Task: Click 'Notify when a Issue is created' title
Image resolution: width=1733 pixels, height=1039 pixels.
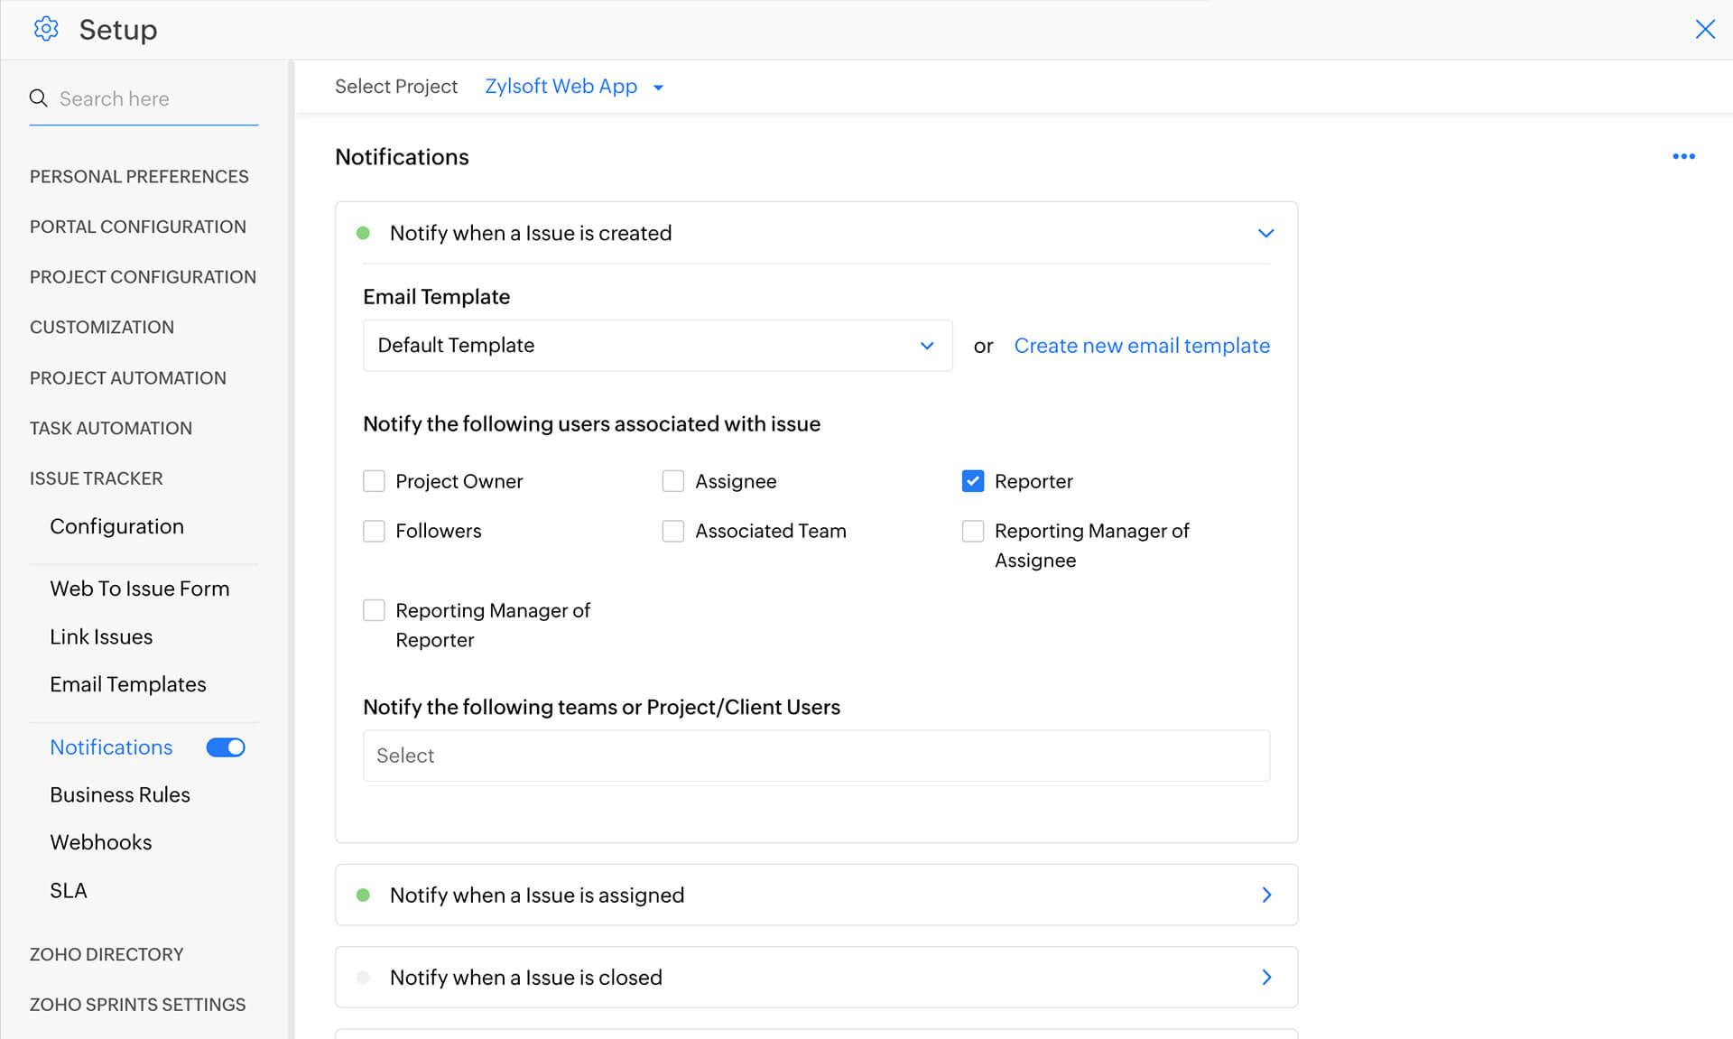Action: (531, 233)
